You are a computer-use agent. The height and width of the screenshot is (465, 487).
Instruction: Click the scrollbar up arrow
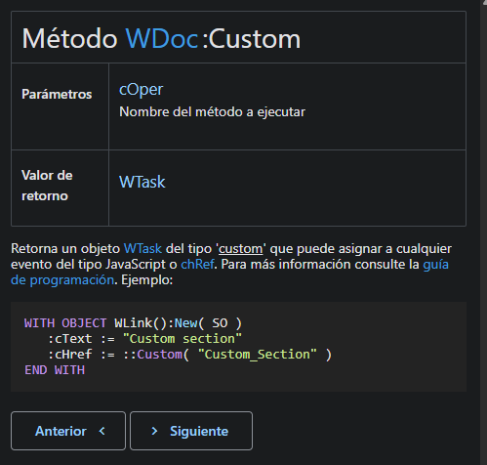point(484,2)
